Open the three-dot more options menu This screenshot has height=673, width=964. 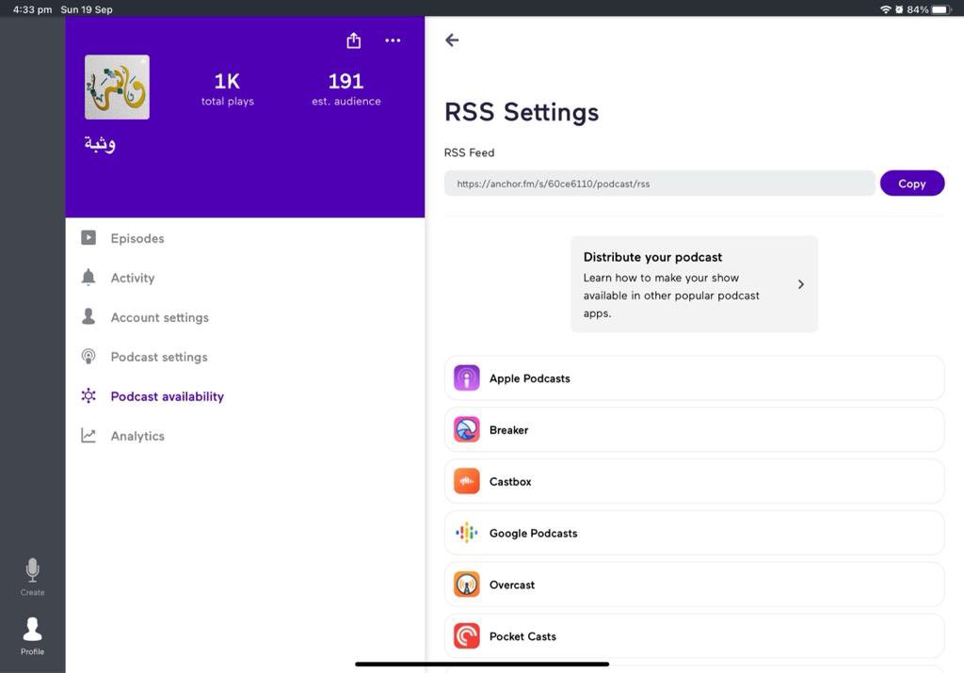pos(393,40)
